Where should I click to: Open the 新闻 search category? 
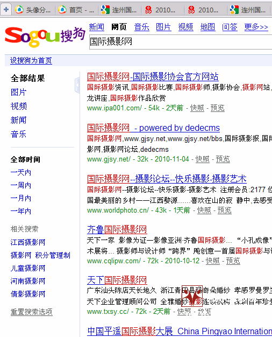97,27
